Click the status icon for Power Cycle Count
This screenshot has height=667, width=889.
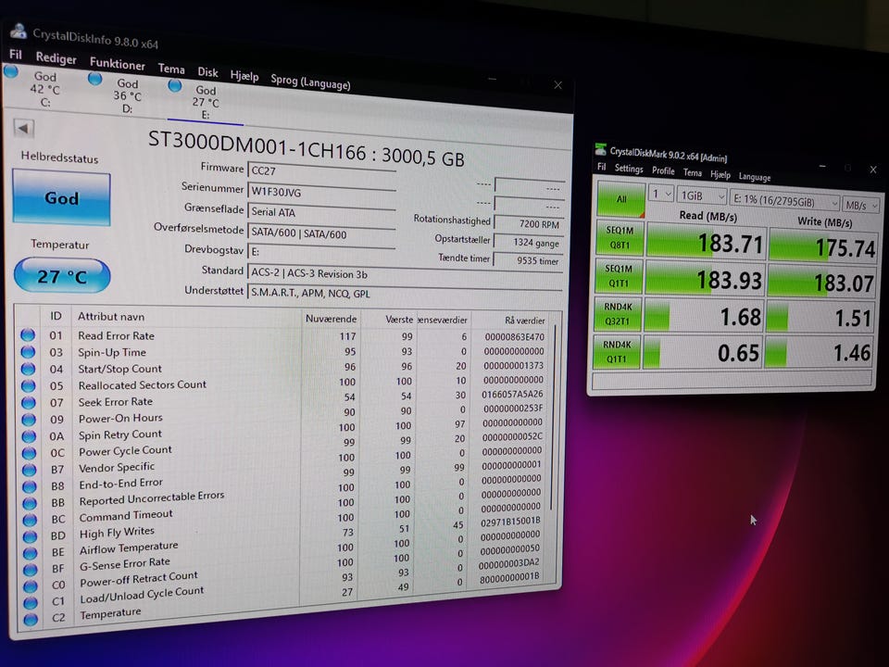[29, 453]
